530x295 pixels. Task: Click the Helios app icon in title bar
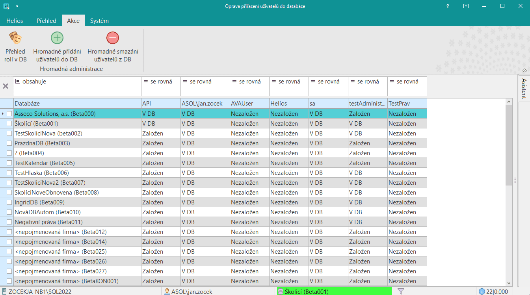6,6
